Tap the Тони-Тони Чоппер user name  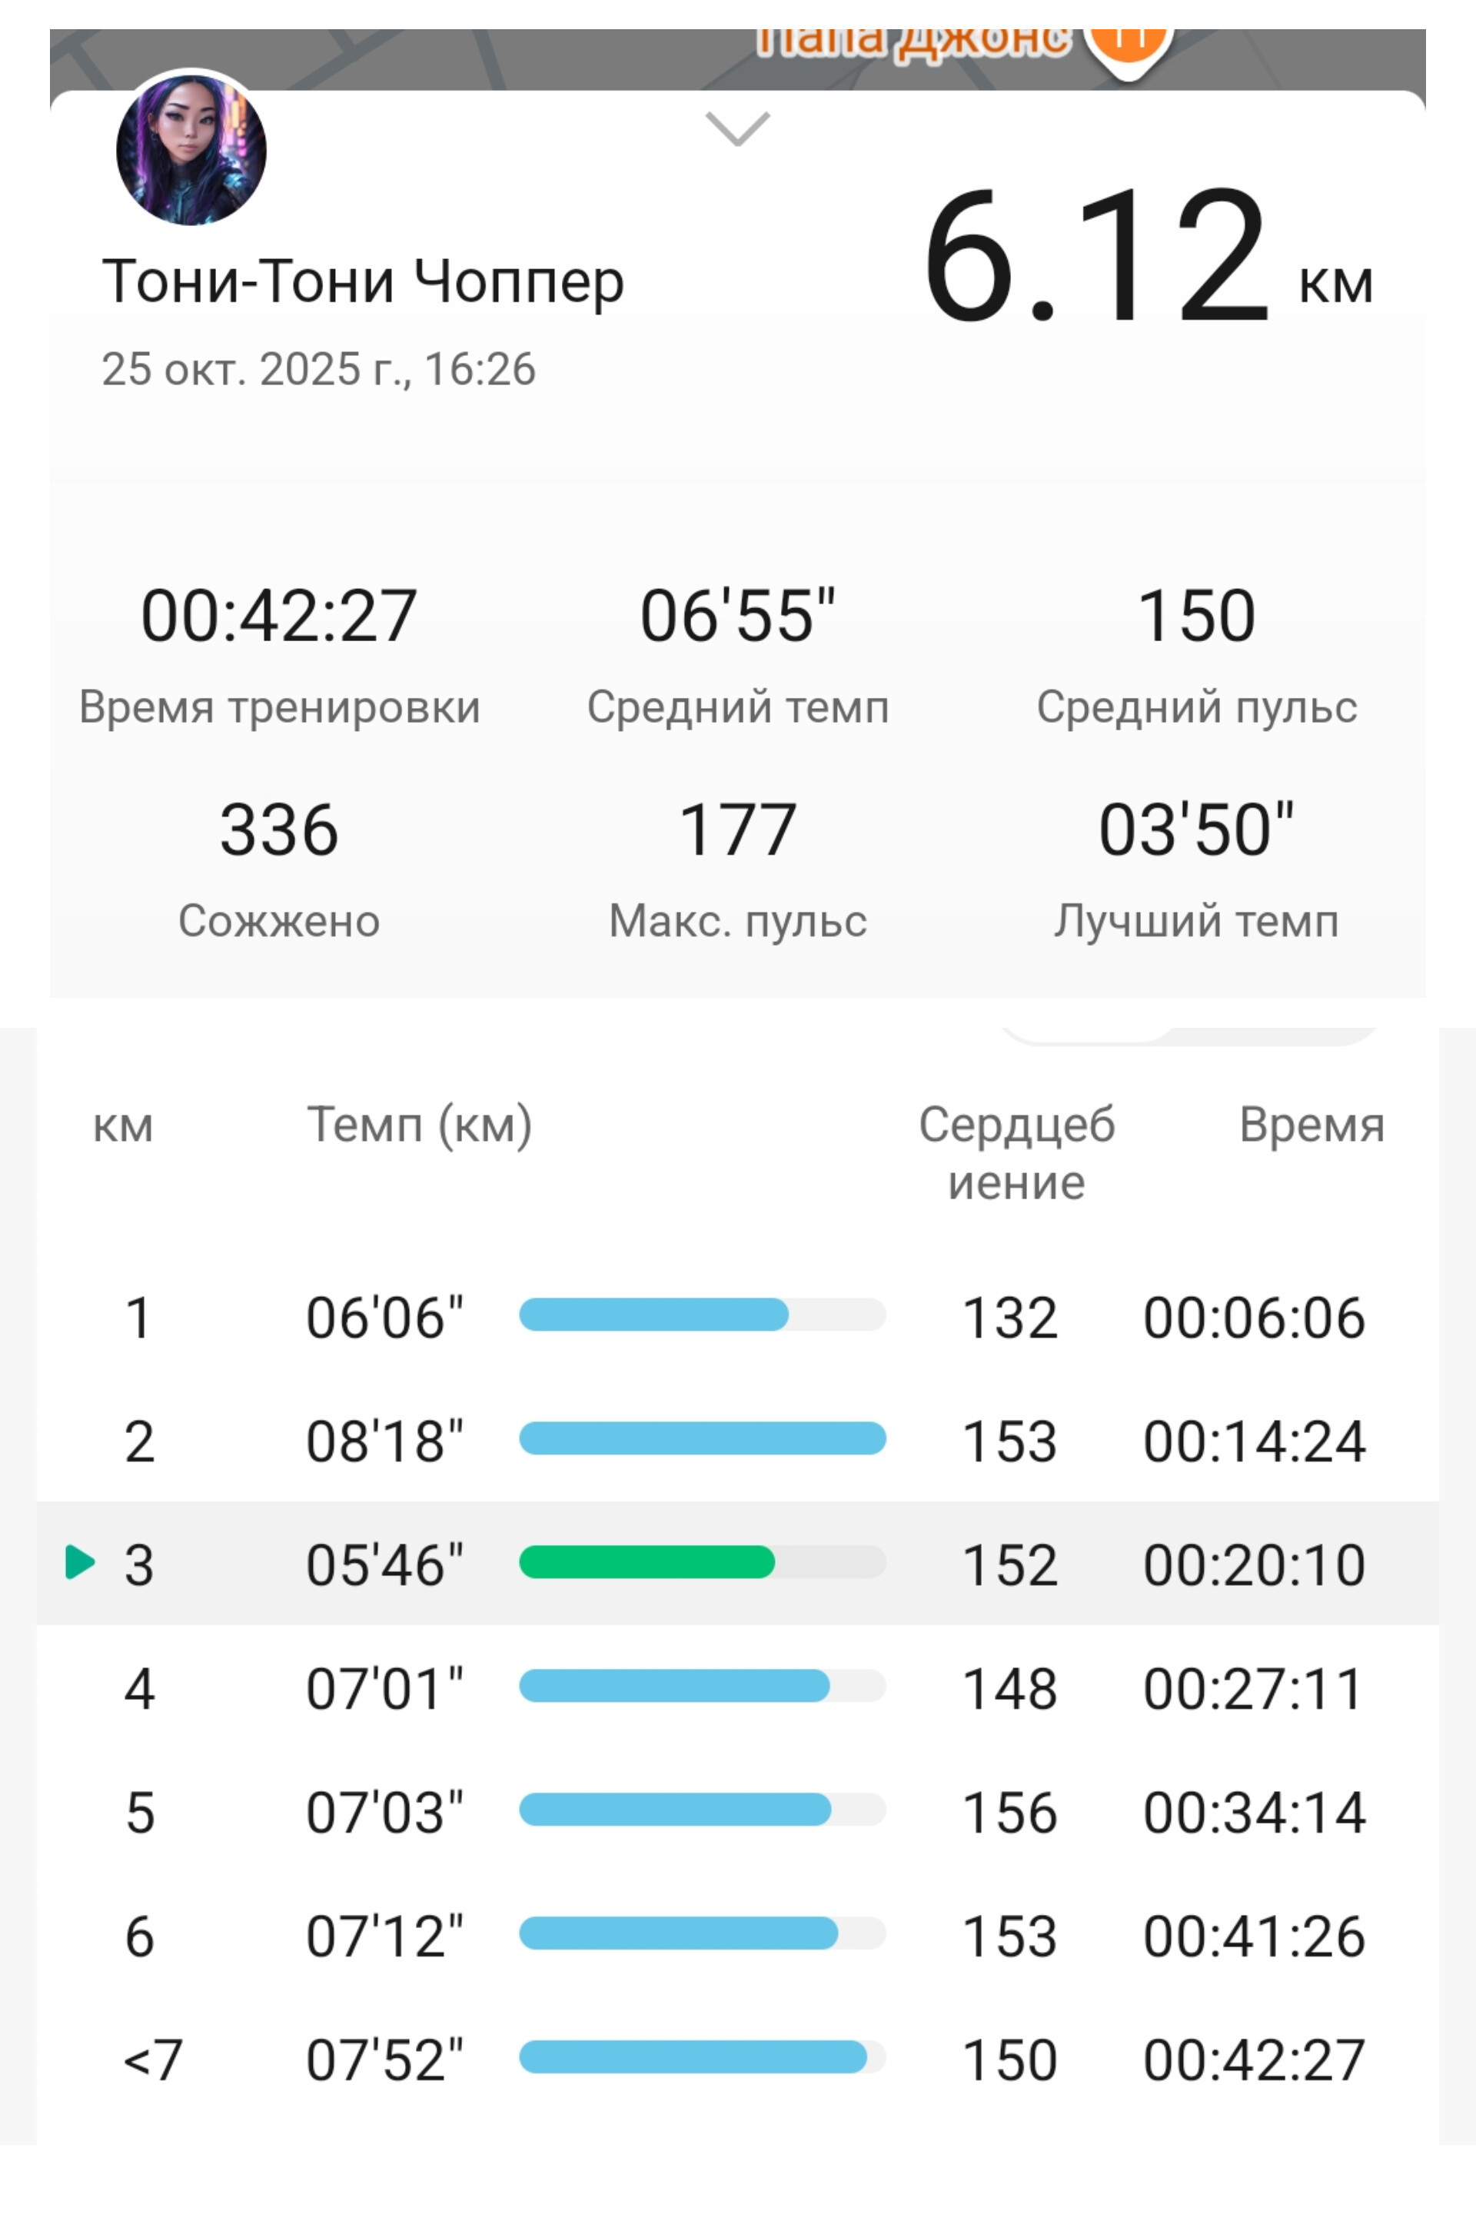click(362, 281)
